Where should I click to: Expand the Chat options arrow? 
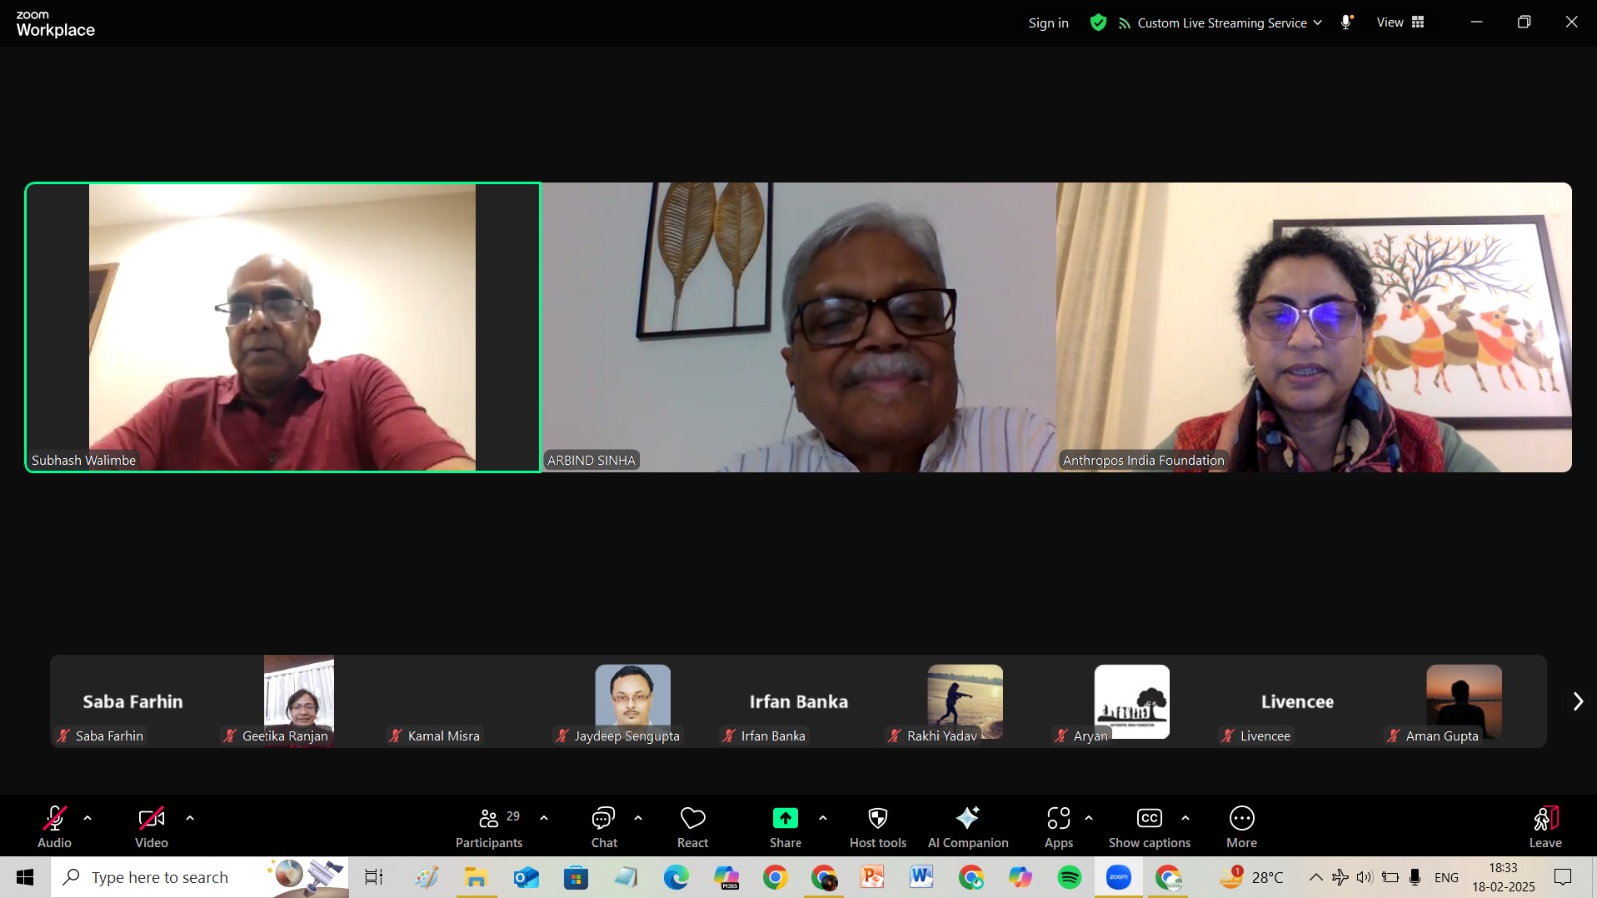(638, 818)
